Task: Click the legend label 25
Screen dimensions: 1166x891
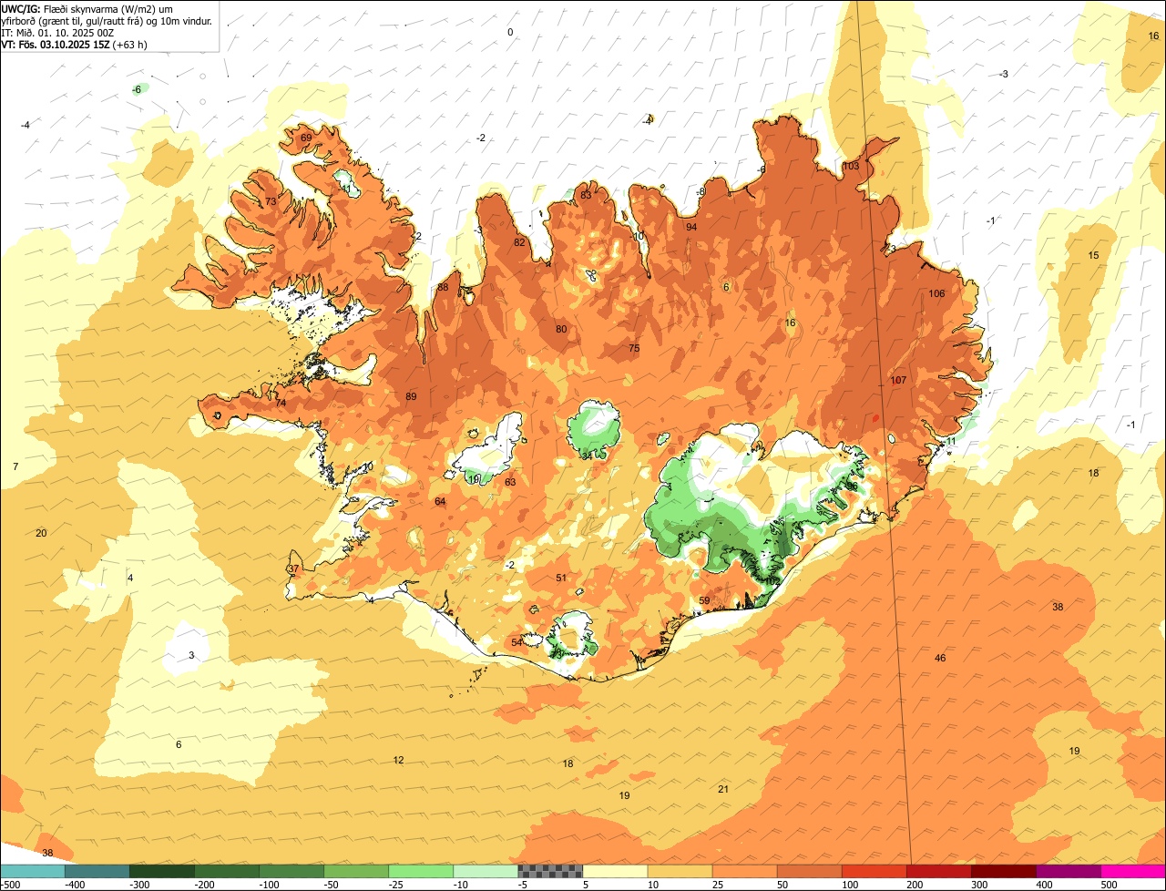Action: pyautogui.click(x=719, y=885)
